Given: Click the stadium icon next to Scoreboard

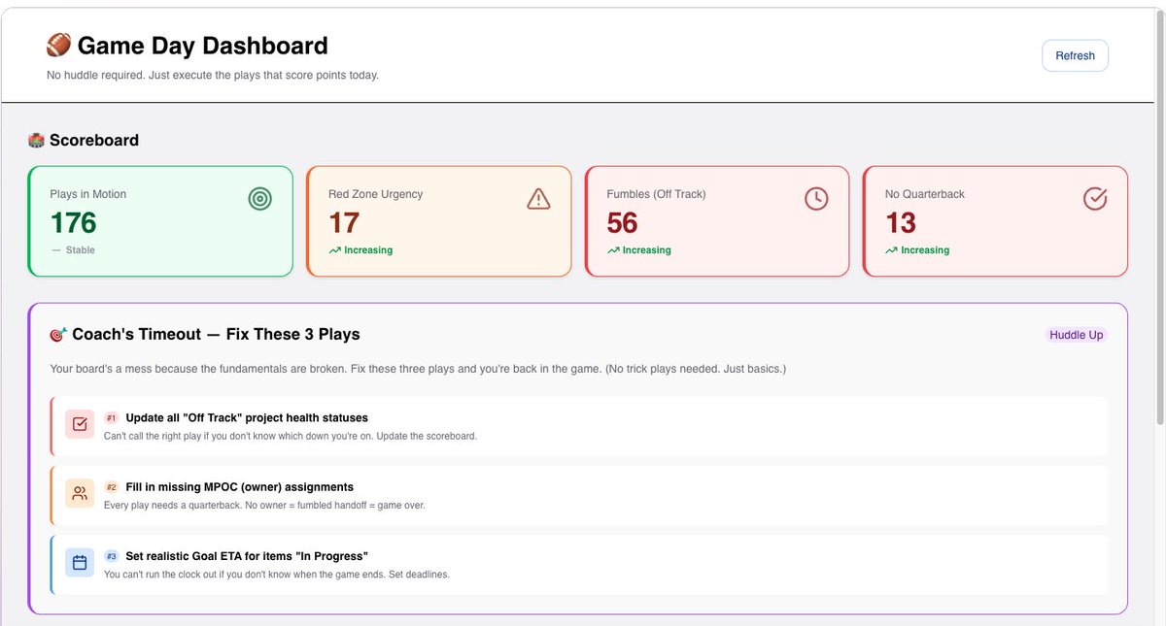Looking at the screenshot, I should pyautogui.click(x=36, y=140).
